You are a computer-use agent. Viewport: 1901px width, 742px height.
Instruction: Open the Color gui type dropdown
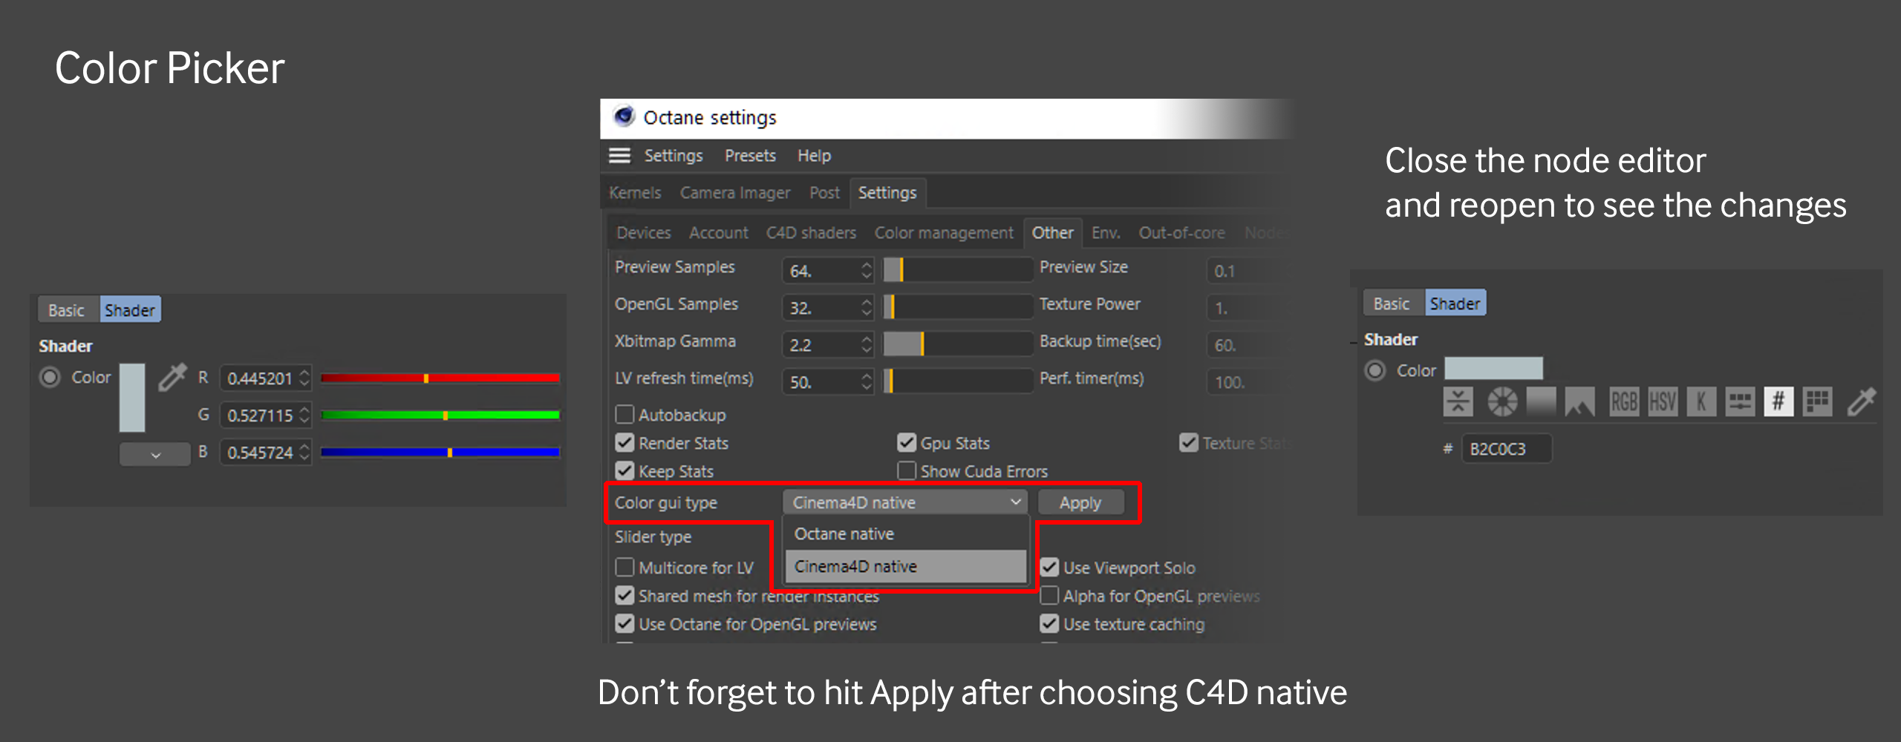click(x=904, y=502)
